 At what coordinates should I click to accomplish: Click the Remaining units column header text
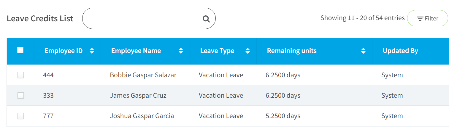click(x=292, y=51)
